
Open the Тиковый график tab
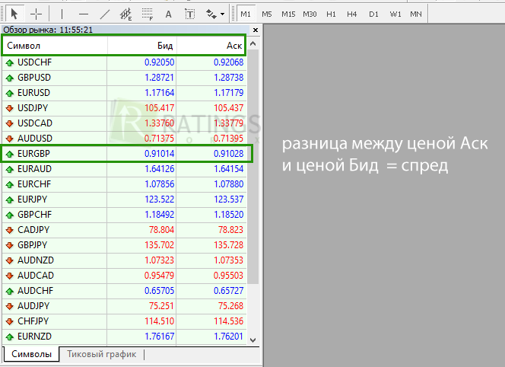pos(101,354)
